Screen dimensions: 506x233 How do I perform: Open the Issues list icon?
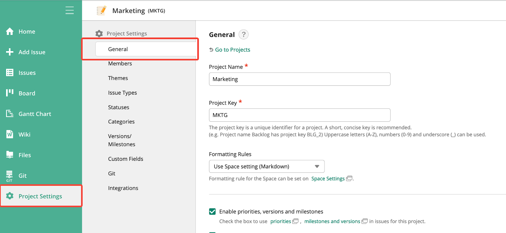point(10,73)
